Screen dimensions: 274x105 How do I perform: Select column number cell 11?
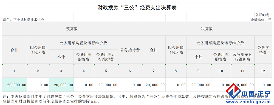pyautogui.click(x=243, y=71)
